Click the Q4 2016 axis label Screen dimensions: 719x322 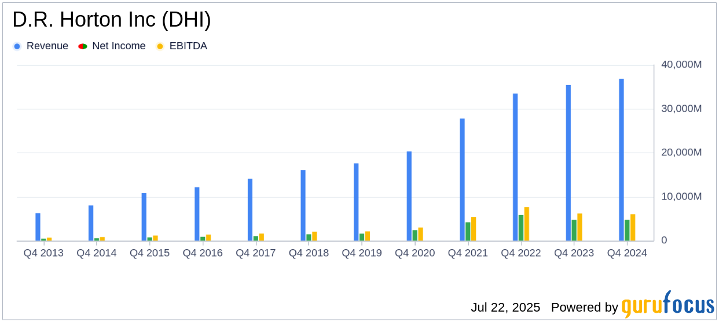click(x=203, y=253)
